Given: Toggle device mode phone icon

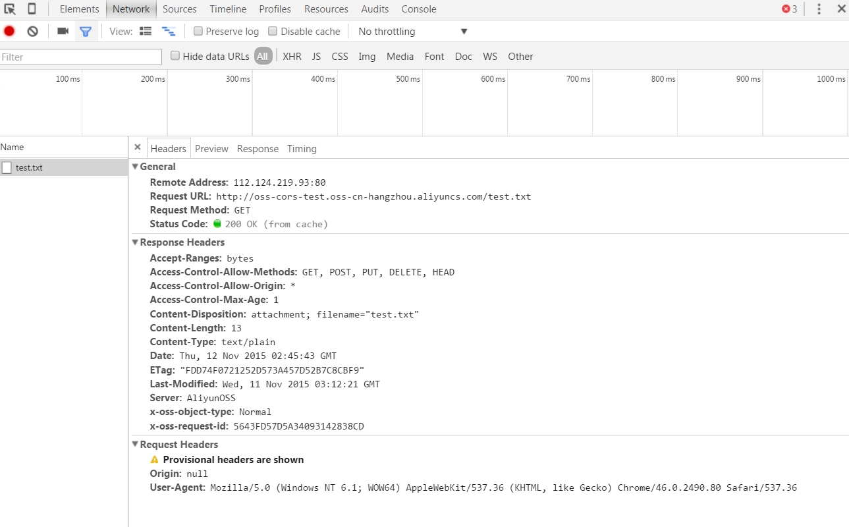Looking at the screenshot, I should [32, 9].
